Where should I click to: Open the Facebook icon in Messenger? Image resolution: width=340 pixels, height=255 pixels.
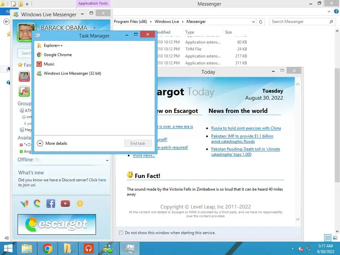[51, 204]
